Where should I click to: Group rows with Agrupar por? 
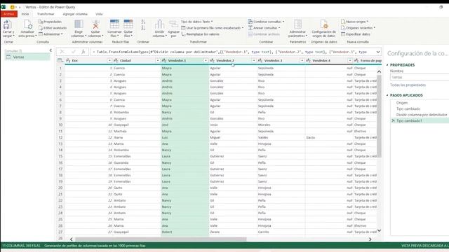tap(173, 29)
